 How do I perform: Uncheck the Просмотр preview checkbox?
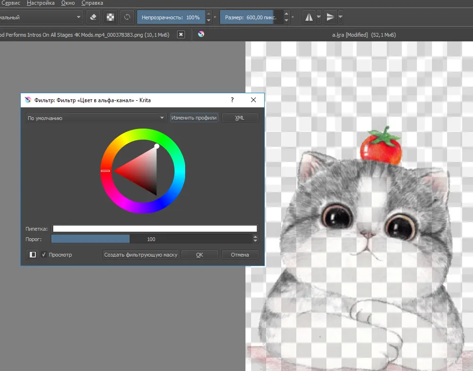point(44,255)
